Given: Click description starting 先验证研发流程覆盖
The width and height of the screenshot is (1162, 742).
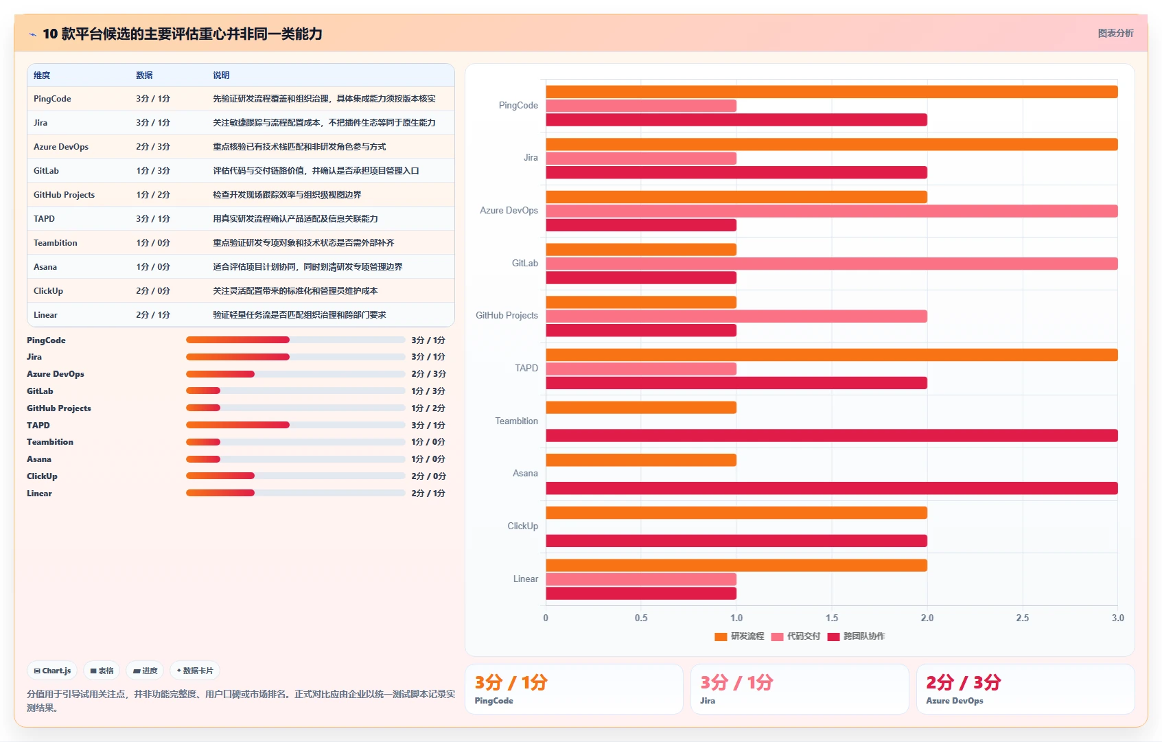Looking at the screenshot, I should tap(324, 99).
